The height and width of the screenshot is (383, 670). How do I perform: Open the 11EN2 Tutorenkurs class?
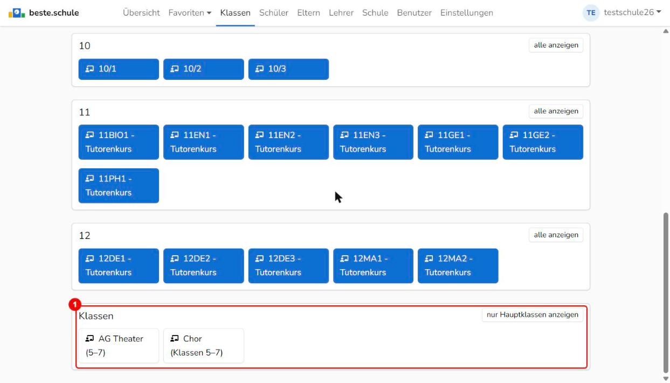pos(288,142)
